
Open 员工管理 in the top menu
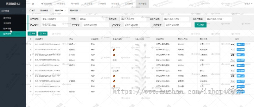pyautogui.click(x=88, y=4)
